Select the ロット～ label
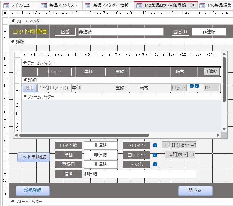233x206 pixels. tap(136, 155)
